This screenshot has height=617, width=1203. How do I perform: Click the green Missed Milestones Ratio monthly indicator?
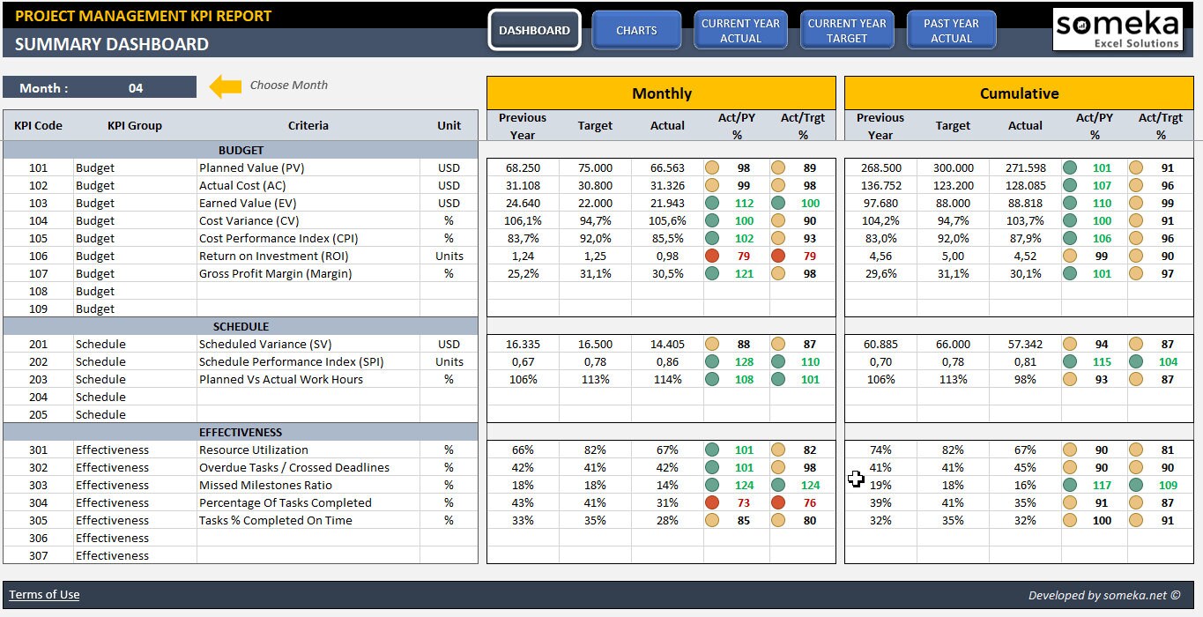[712, 485]
